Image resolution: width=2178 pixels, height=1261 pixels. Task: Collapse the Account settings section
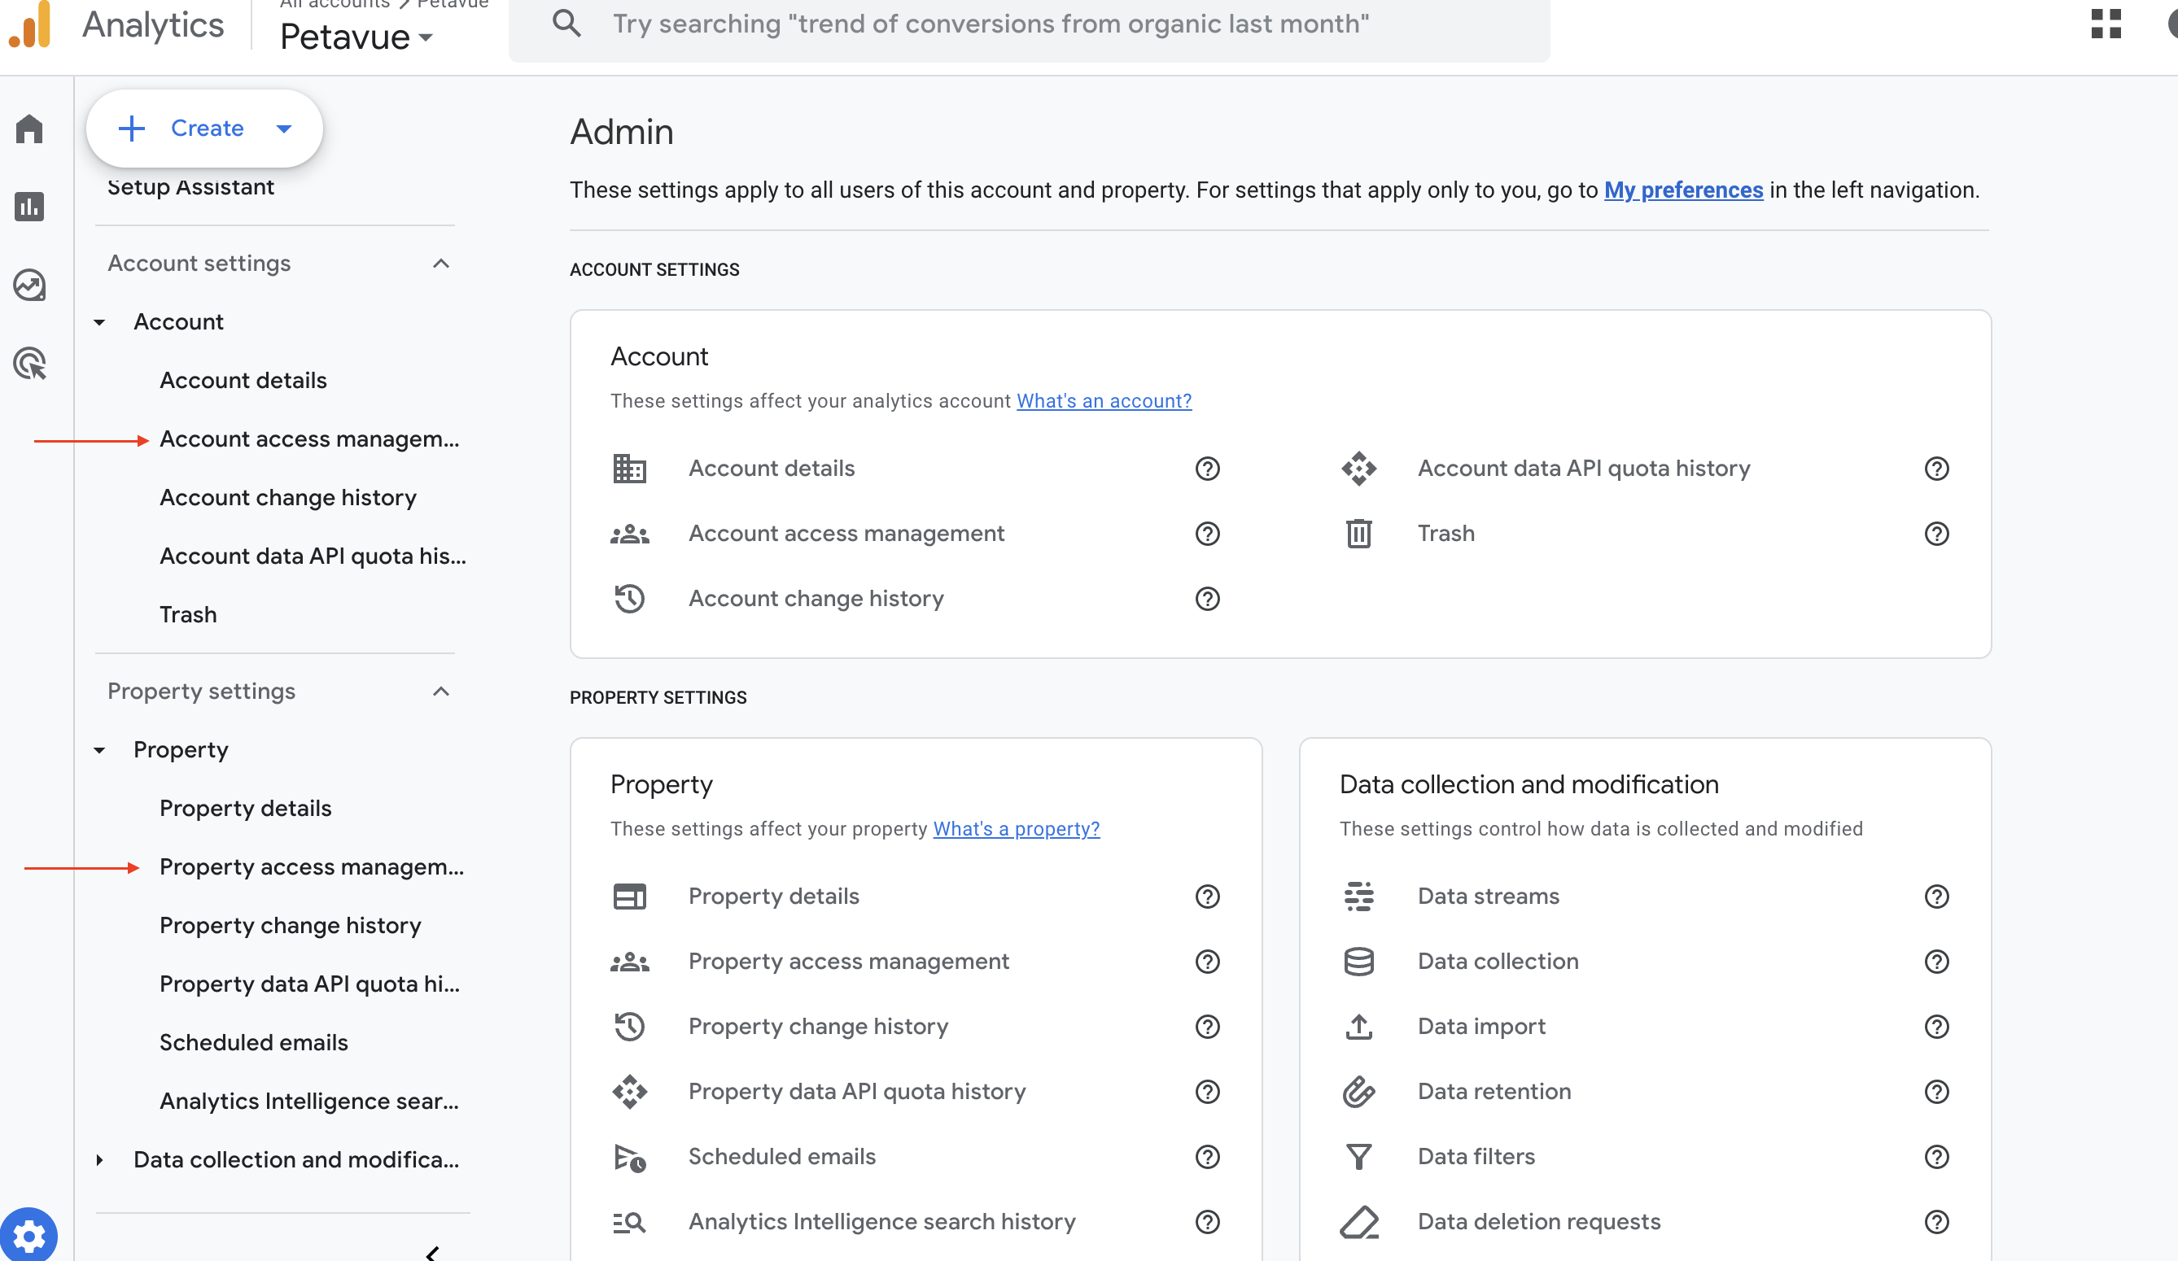(441, 264)
